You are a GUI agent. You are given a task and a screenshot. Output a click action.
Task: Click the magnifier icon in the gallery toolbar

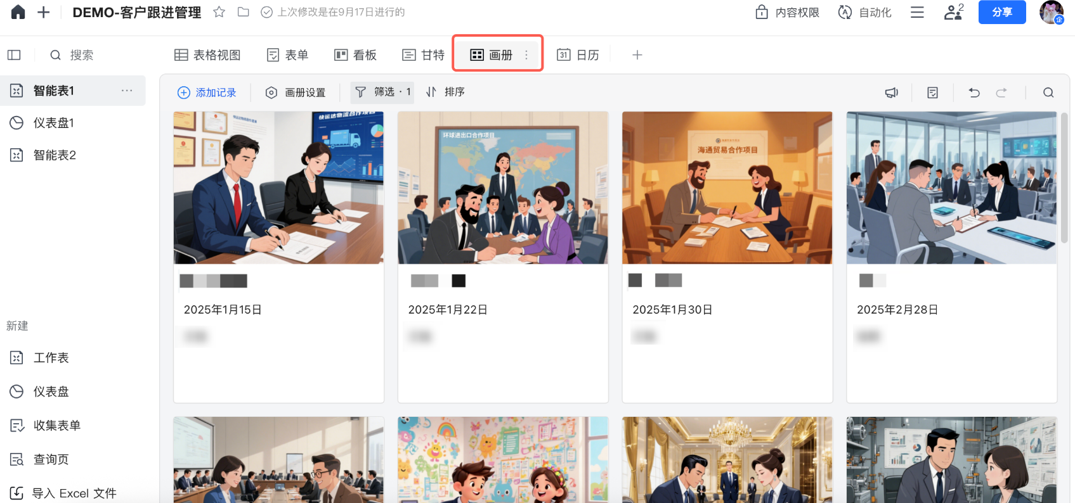1048,92
